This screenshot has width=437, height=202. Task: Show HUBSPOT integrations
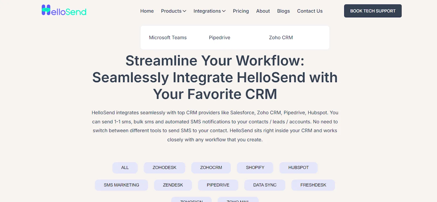[299, 168]
